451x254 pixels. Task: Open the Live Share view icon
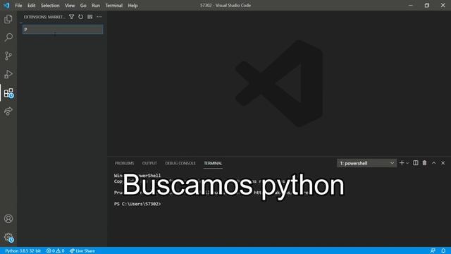coord(8,111)
